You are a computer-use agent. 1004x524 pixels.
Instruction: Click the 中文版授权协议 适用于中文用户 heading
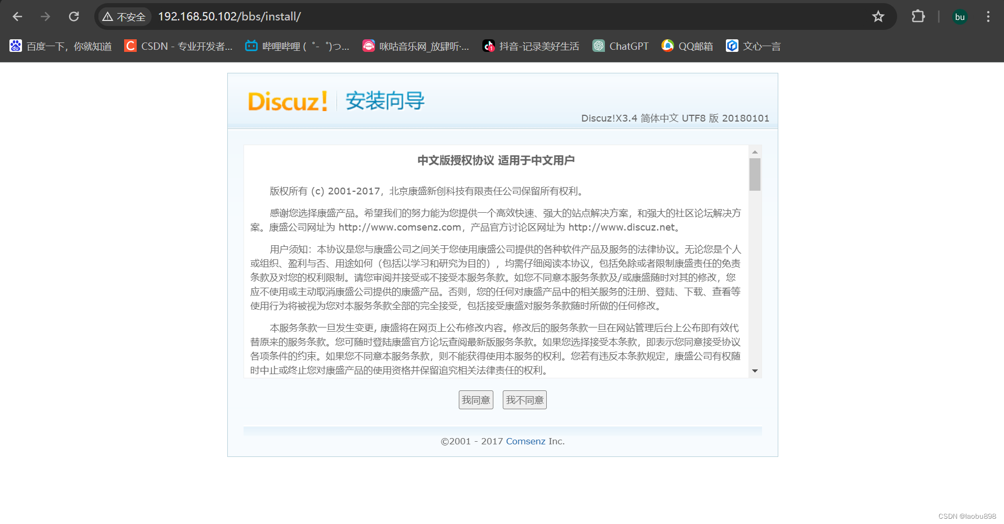click(x=496, y=160)
